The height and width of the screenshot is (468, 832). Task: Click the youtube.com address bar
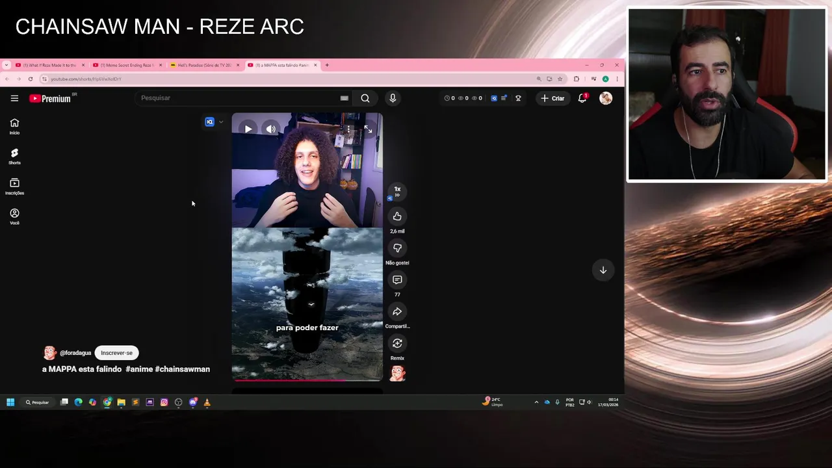[286, 79]
